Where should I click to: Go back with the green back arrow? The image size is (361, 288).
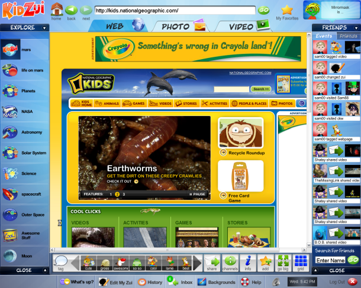(x=71, y=10)
